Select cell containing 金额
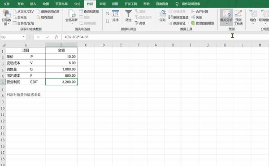This screenshot has width=269, height=166. click(61, 50)
